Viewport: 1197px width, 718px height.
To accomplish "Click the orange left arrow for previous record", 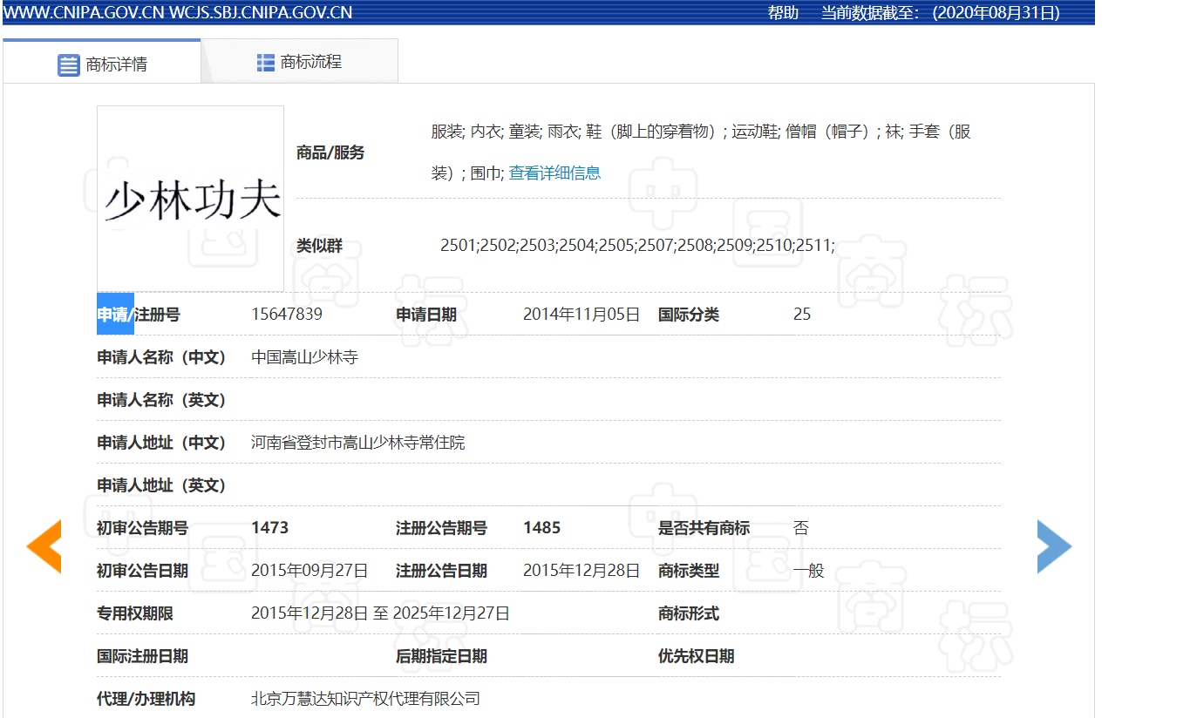I will pos(43,546).
